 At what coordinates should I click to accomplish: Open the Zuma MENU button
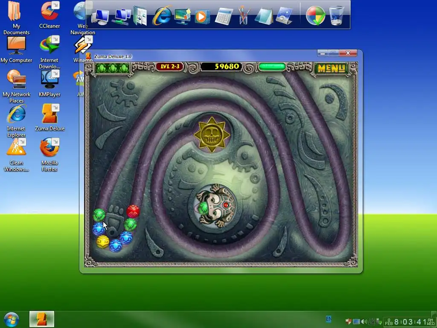331,68
